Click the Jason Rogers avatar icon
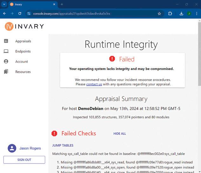Image resolution: width=201 pixels, height=173 pixels. tap(12, 148)
